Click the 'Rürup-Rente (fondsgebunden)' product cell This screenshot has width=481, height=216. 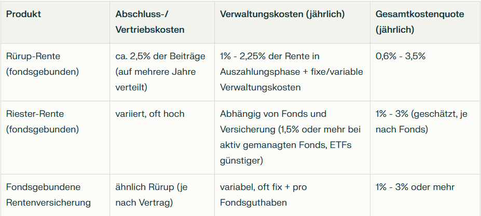point(43,64)
